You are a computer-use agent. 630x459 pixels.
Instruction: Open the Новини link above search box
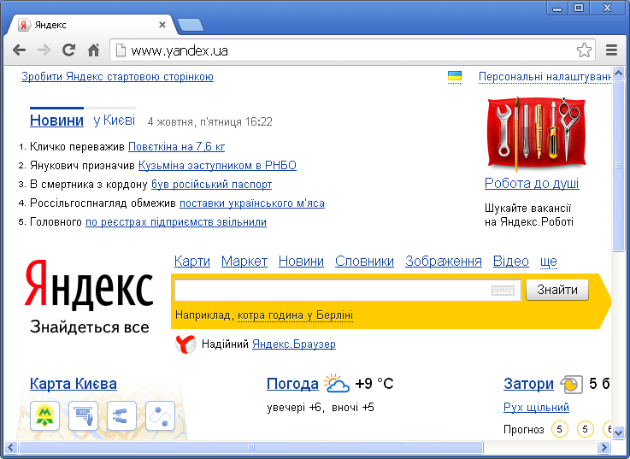coord(301,262)
